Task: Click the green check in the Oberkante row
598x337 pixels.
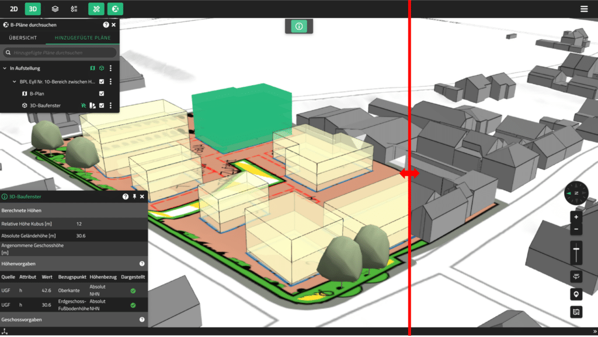Action: 133,291
